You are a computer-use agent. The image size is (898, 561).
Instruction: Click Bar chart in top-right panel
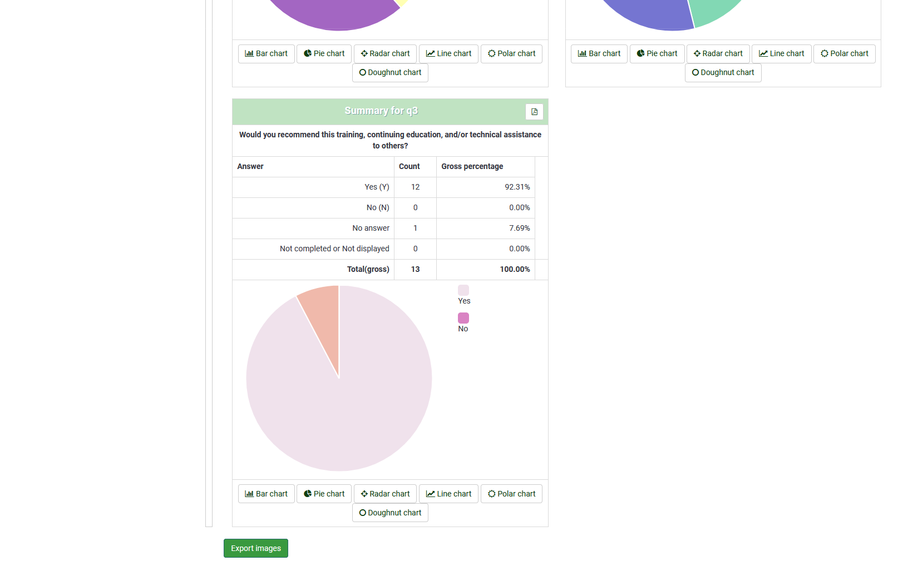click(599, 54)
